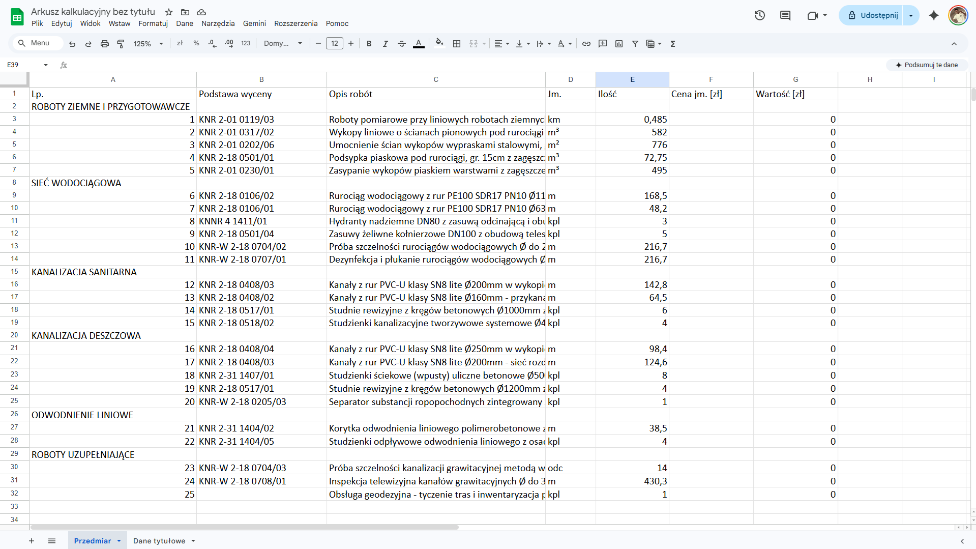
Task: Open the Przedmiar tab options arrow
Action: [119, 541]
